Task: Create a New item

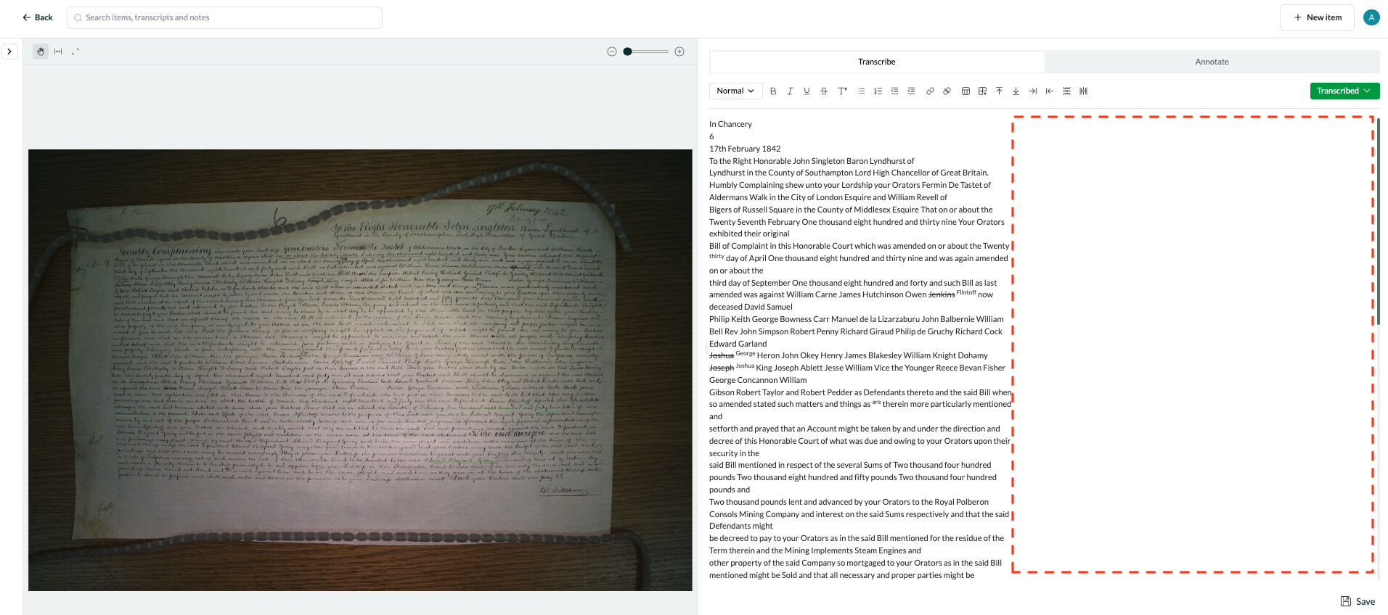Action: (1317, 17)
